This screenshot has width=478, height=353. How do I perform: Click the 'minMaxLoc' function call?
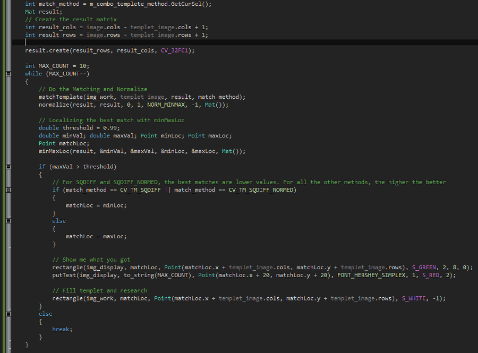coord(54,151)
